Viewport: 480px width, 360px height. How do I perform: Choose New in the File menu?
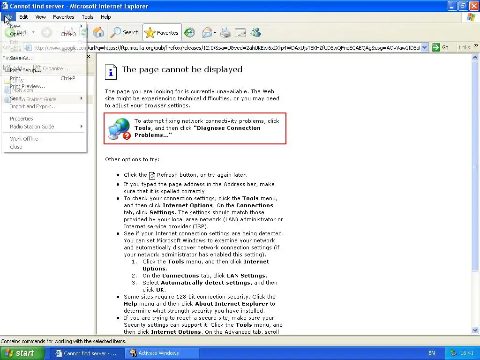coord(44,26)
